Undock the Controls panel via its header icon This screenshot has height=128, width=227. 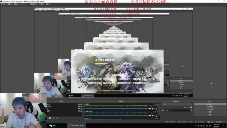226,101
